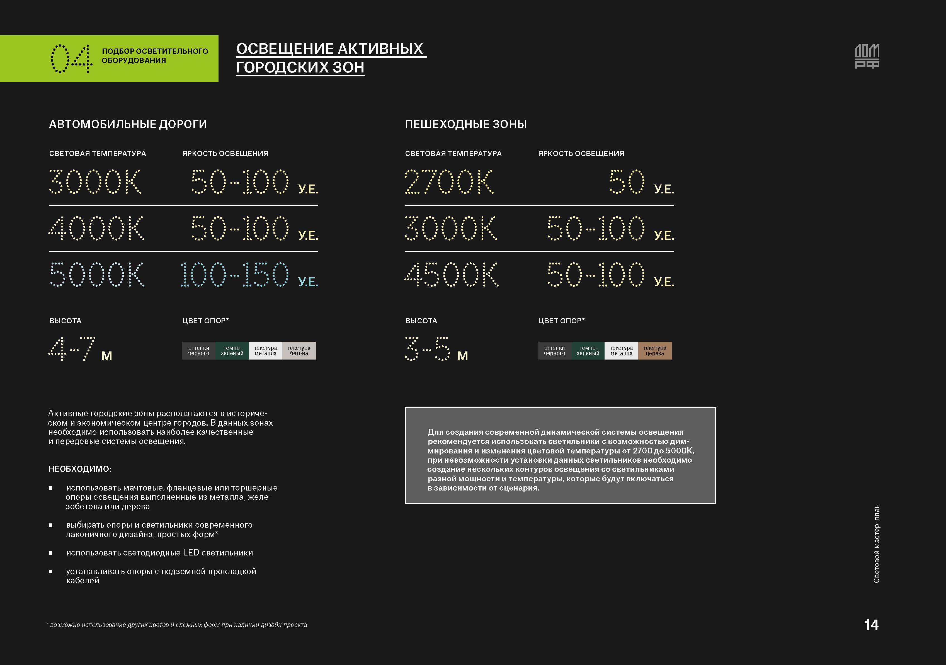Select the road темно-зеленый color swatch
This screenshot has height=665, width=946.
pos(232,351)
